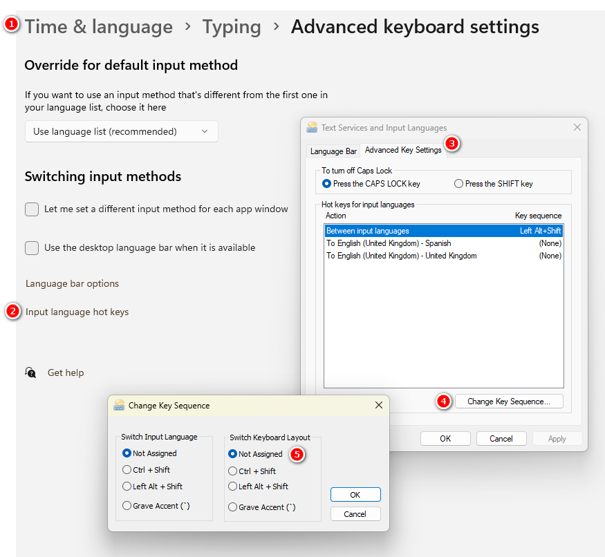The width and height of the screenshot is (605, 557).
Task: Select Grave Accent under Switch Keyboard Layout
Action: 232,507
